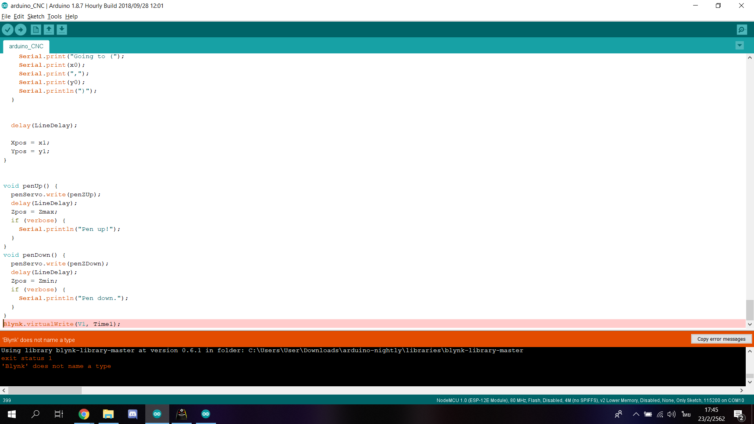The height and width of the screenshot is (424, 754).
Task: Create a new sketch with New icon
Action: point(36,29)
